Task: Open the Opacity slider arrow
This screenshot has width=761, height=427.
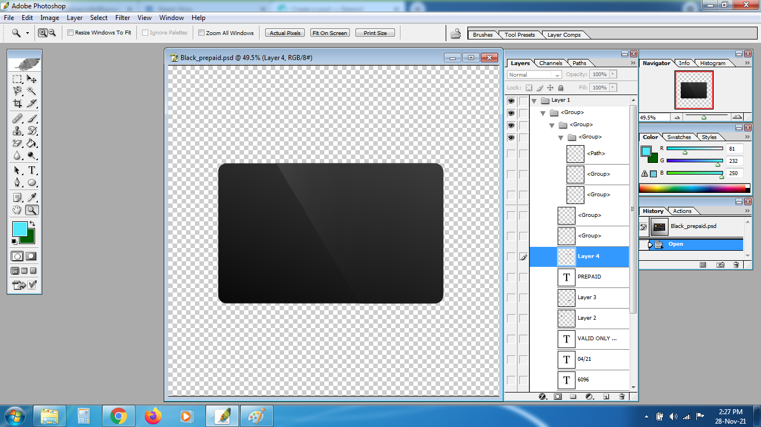Action: point(613,74)
